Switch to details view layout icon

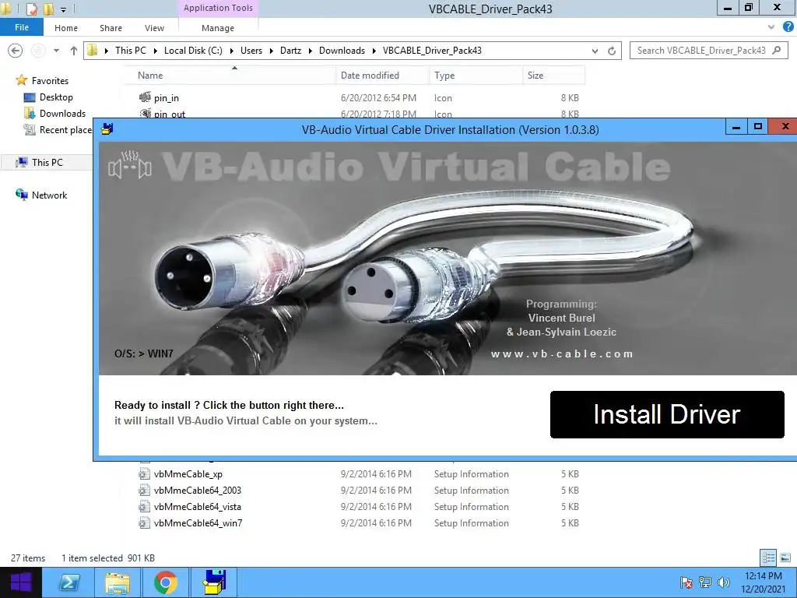[x=768, y=558]
